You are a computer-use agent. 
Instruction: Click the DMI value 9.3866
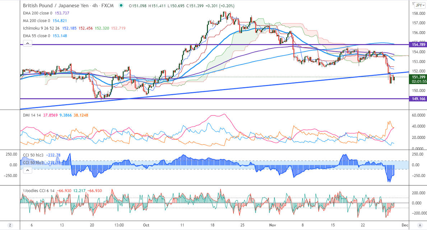tap(66, 115)
